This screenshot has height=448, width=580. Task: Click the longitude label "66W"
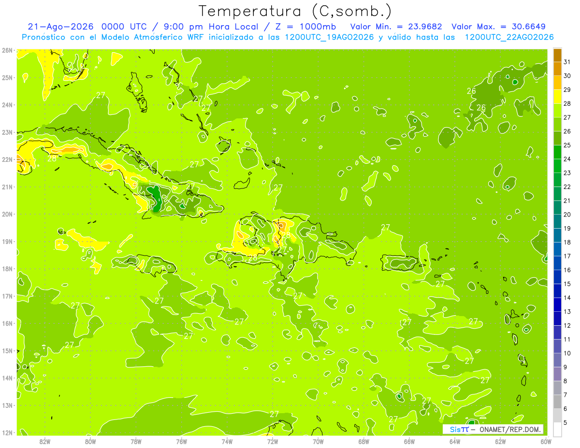point(409,441)
